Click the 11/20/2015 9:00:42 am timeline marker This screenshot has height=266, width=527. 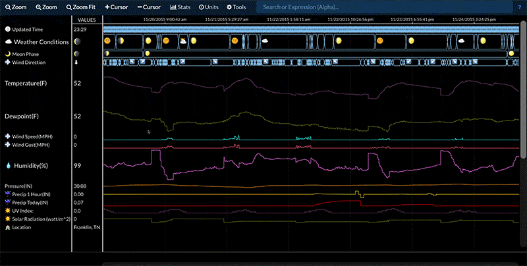tap(165, 20)
